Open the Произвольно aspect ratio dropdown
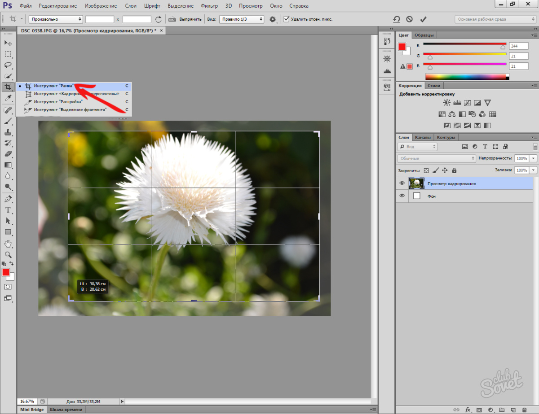This screenshot has height=414, width=539. point(56,19)
